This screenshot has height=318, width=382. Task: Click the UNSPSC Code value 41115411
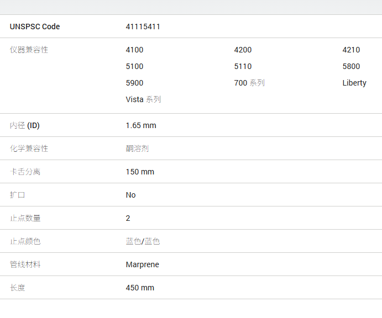pos(143,26)
